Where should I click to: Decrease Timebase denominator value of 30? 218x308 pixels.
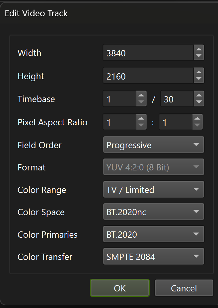pos(199,102)
